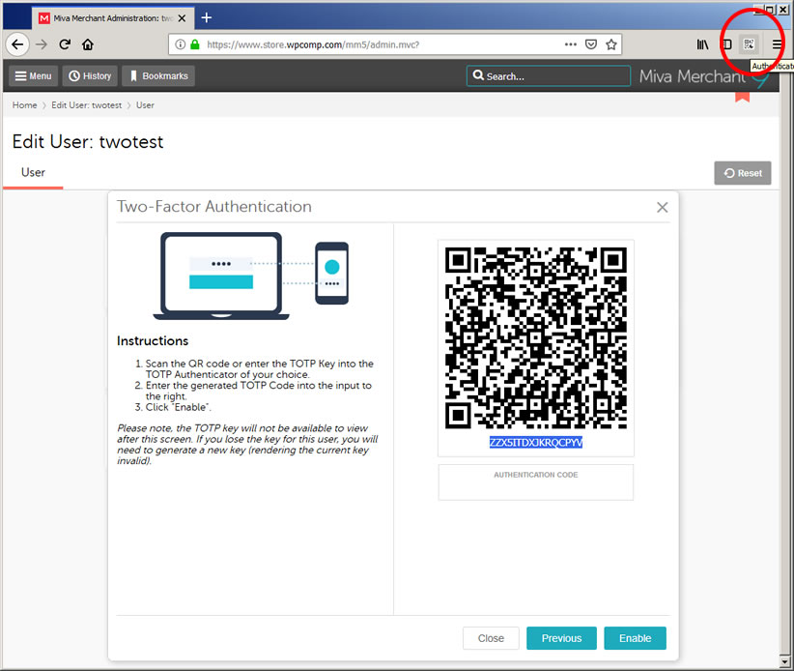The width and height of the screenshot is (794, 671).
Task: Reload the page with the refresh icon
Action: (x=65, y=44)
